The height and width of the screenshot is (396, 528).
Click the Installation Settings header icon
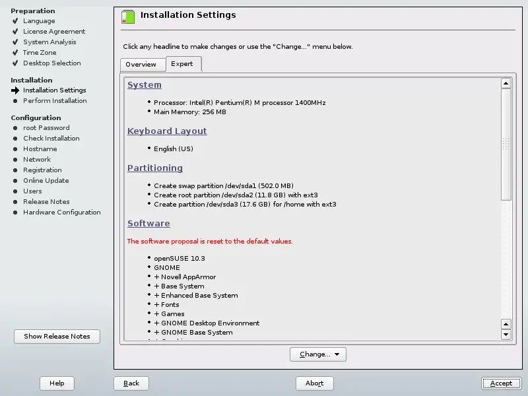(128, 17)
